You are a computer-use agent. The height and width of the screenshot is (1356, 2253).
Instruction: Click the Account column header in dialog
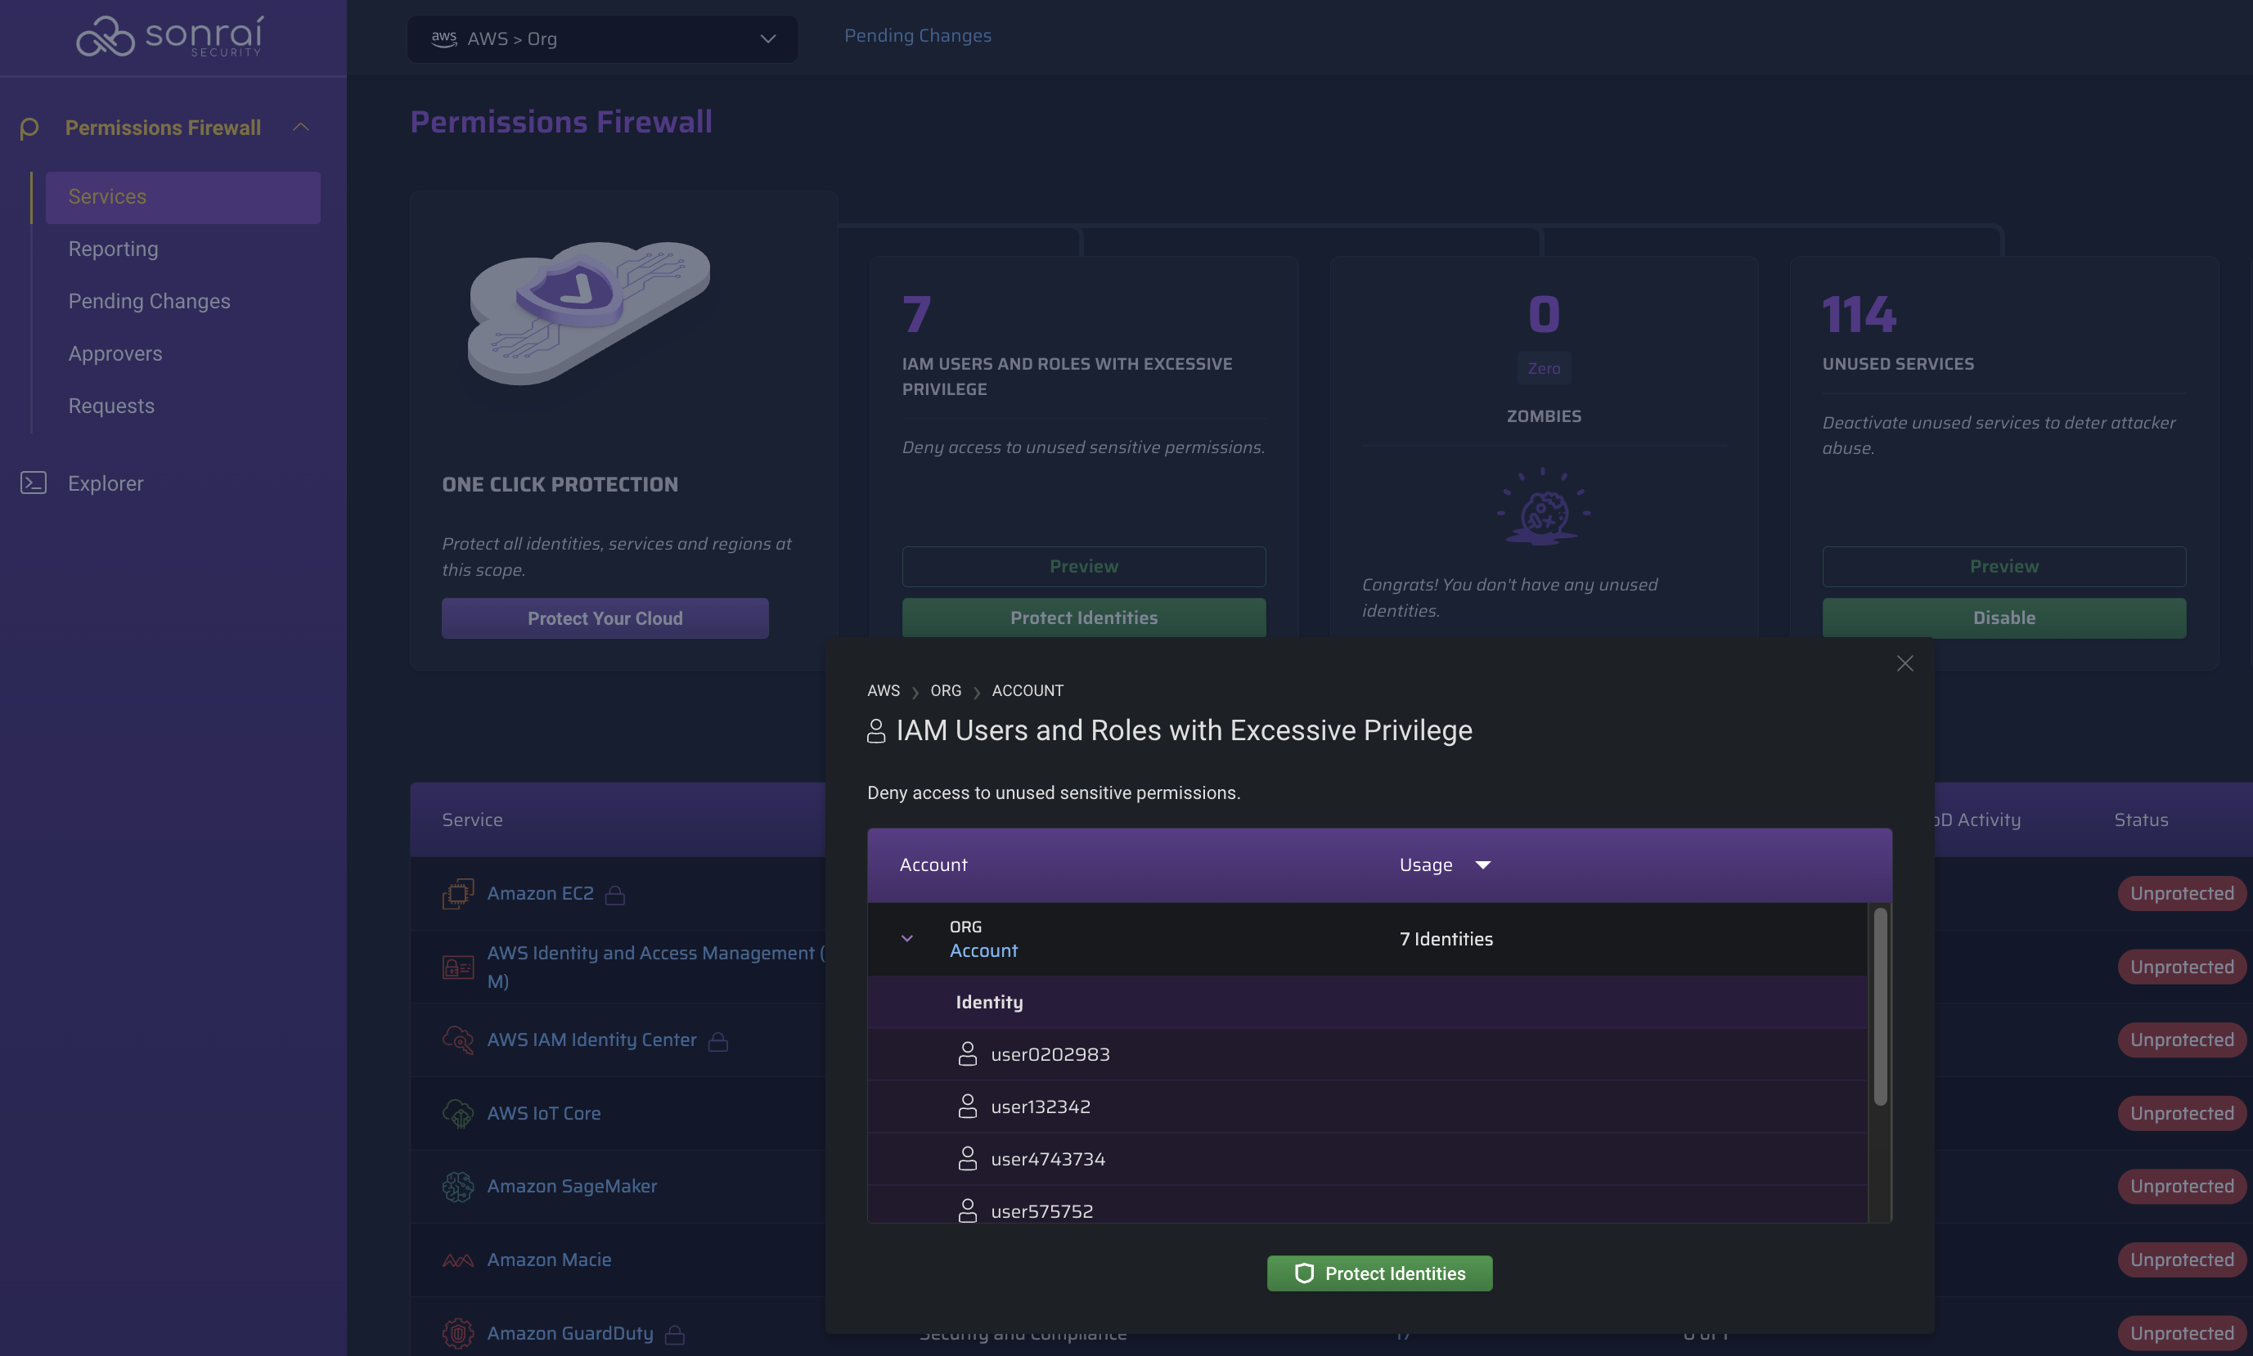(933, 865)
